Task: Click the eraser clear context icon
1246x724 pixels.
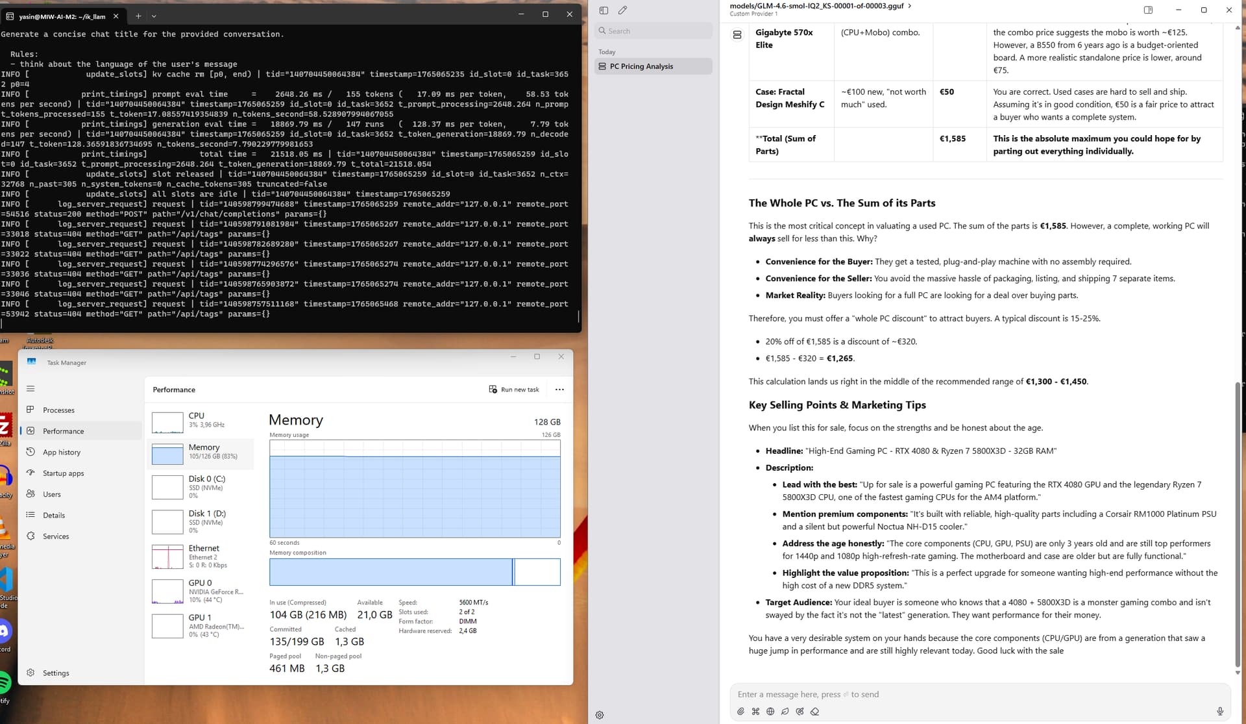Action: tap(815, 712)
